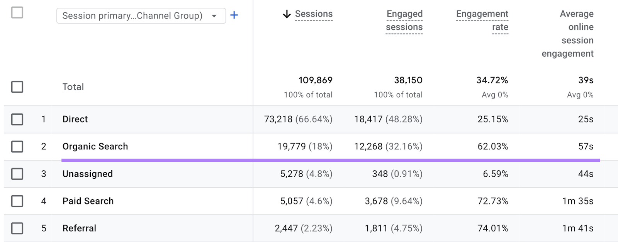
Task: Select the Organic Search channel name
Action: click(95, 147)
